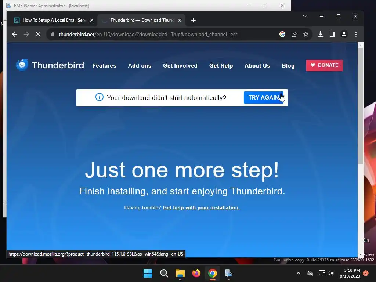Open the Add-ons menu item
The width and height of the screenshot is (376, 282).
[x=140, y=66]
